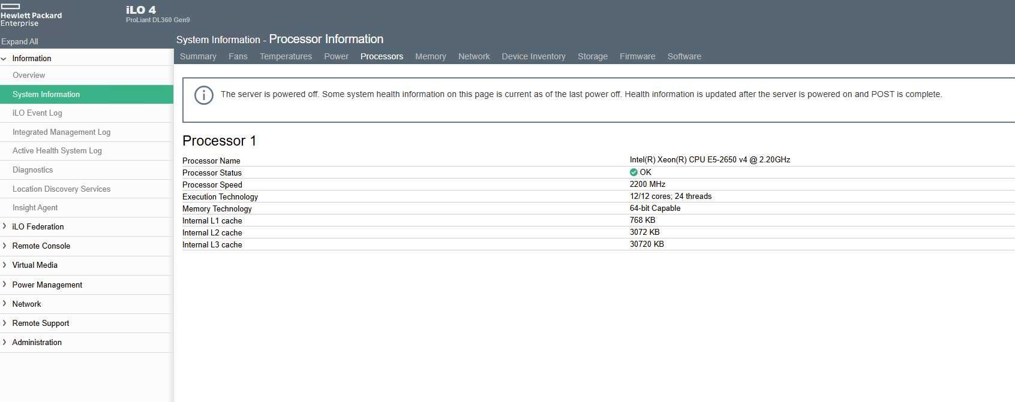Switch to the Power tab
Screen dimensions: 1015x402
point(336,56)
